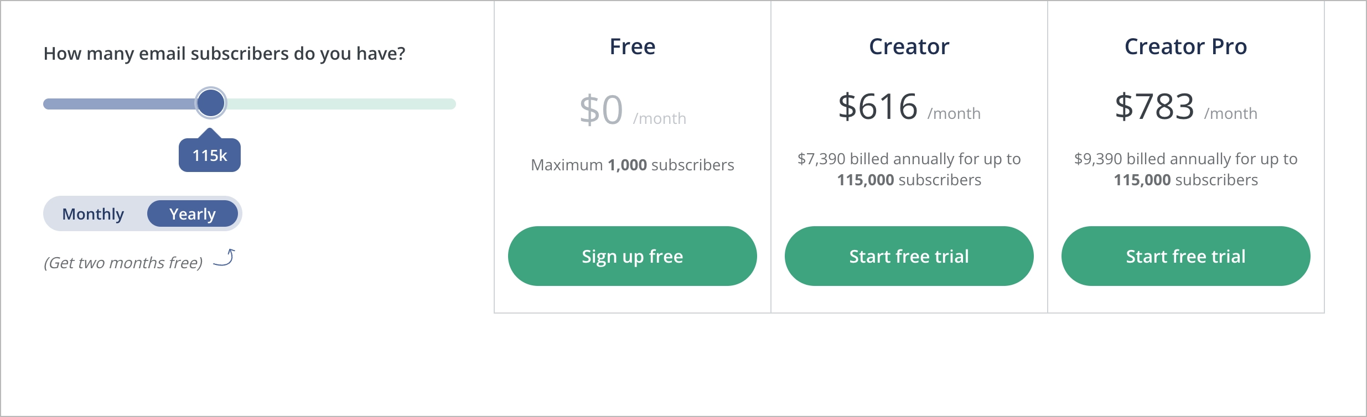Start free trial on the Creator Pro plan
This screenshot has width=1367, height=417.
1185,256
